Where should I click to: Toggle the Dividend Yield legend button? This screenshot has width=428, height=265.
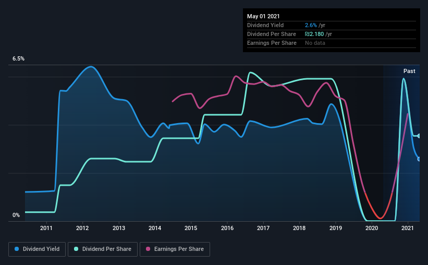tap(37, 249)
